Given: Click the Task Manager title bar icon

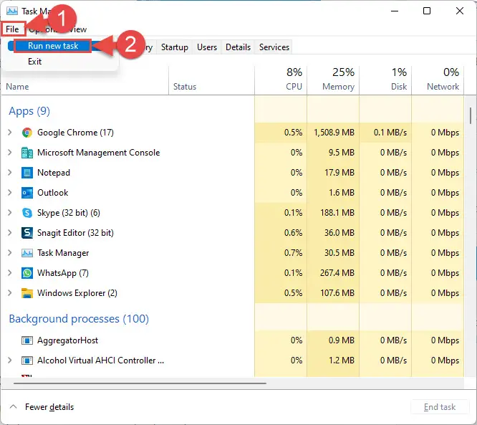Looking at the screenshot, I should click(12, 11).
